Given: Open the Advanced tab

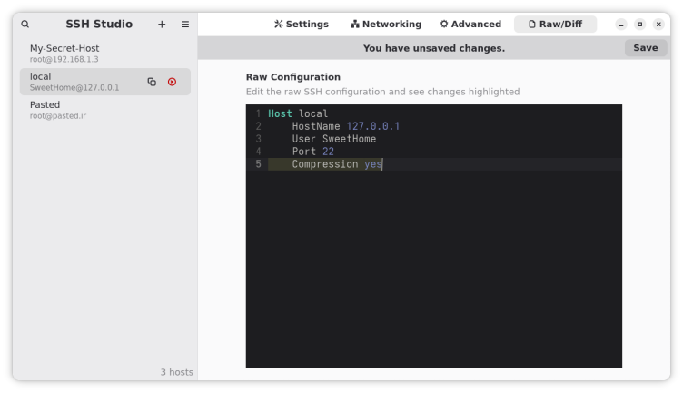Looking at the screenshot, I should (470, 25).
